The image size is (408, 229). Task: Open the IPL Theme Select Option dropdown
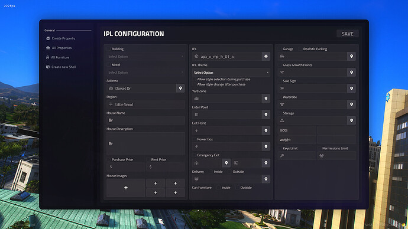click(x=231, y=73)
